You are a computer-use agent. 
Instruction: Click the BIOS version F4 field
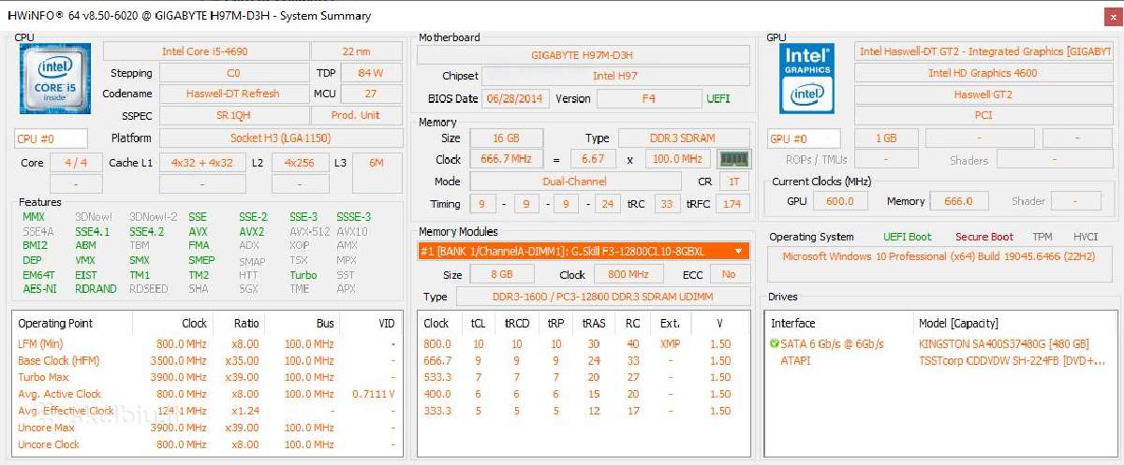(x=648, y=98)
